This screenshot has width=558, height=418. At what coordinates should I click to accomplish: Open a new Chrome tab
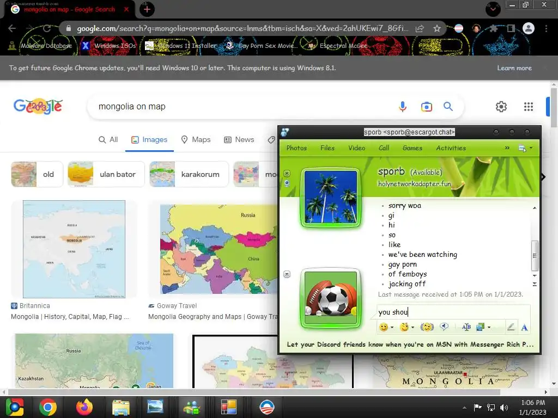click(x=147, y=9)
